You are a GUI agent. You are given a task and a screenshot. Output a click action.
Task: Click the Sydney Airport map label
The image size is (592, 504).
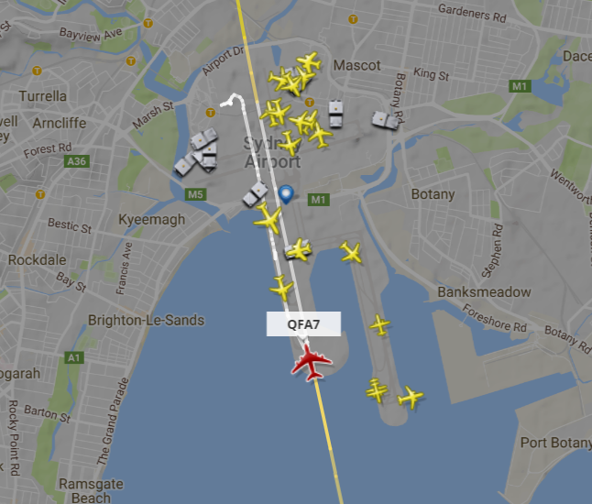point(272,152)
